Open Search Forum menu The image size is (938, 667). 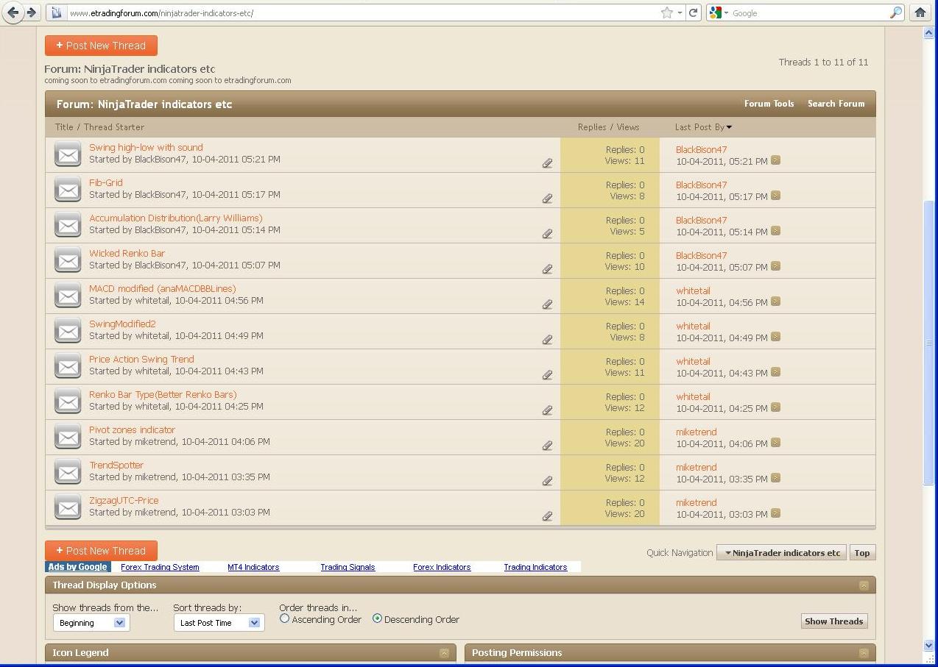click(836, 104)
